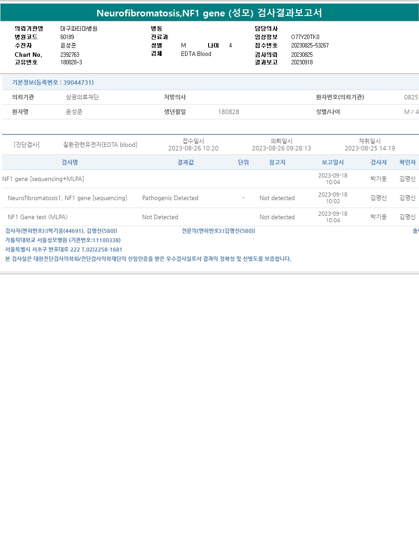
Task: Click specimen value 'EDTA Blood' in header
Action: (196, 54)
